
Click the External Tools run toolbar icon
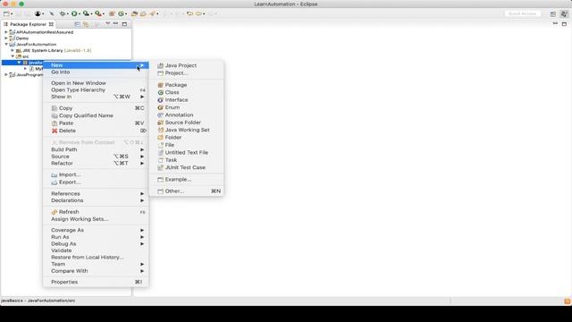click(x=98, y=13)
